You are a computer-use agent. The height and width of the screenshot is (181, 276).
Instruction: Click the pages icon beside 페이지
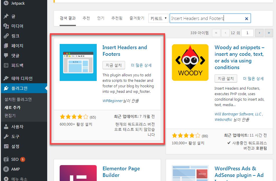(x=6, y=46)
